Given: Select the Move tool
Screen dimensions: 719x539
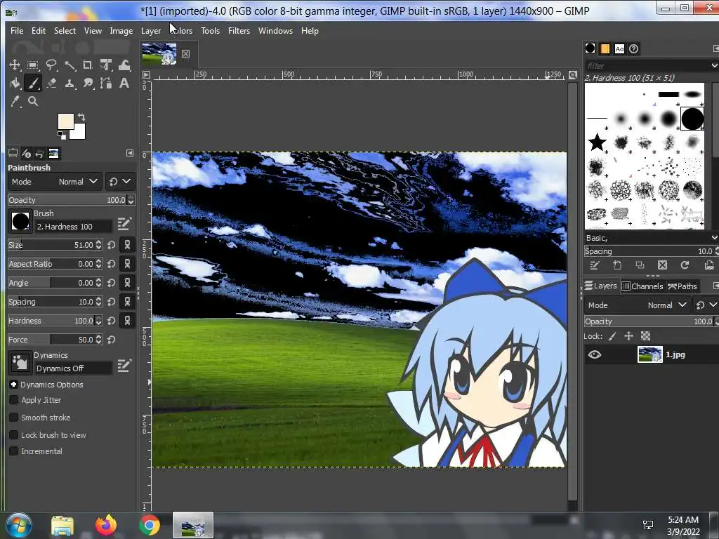Looking at the screenshot, I should pos(15,65).
